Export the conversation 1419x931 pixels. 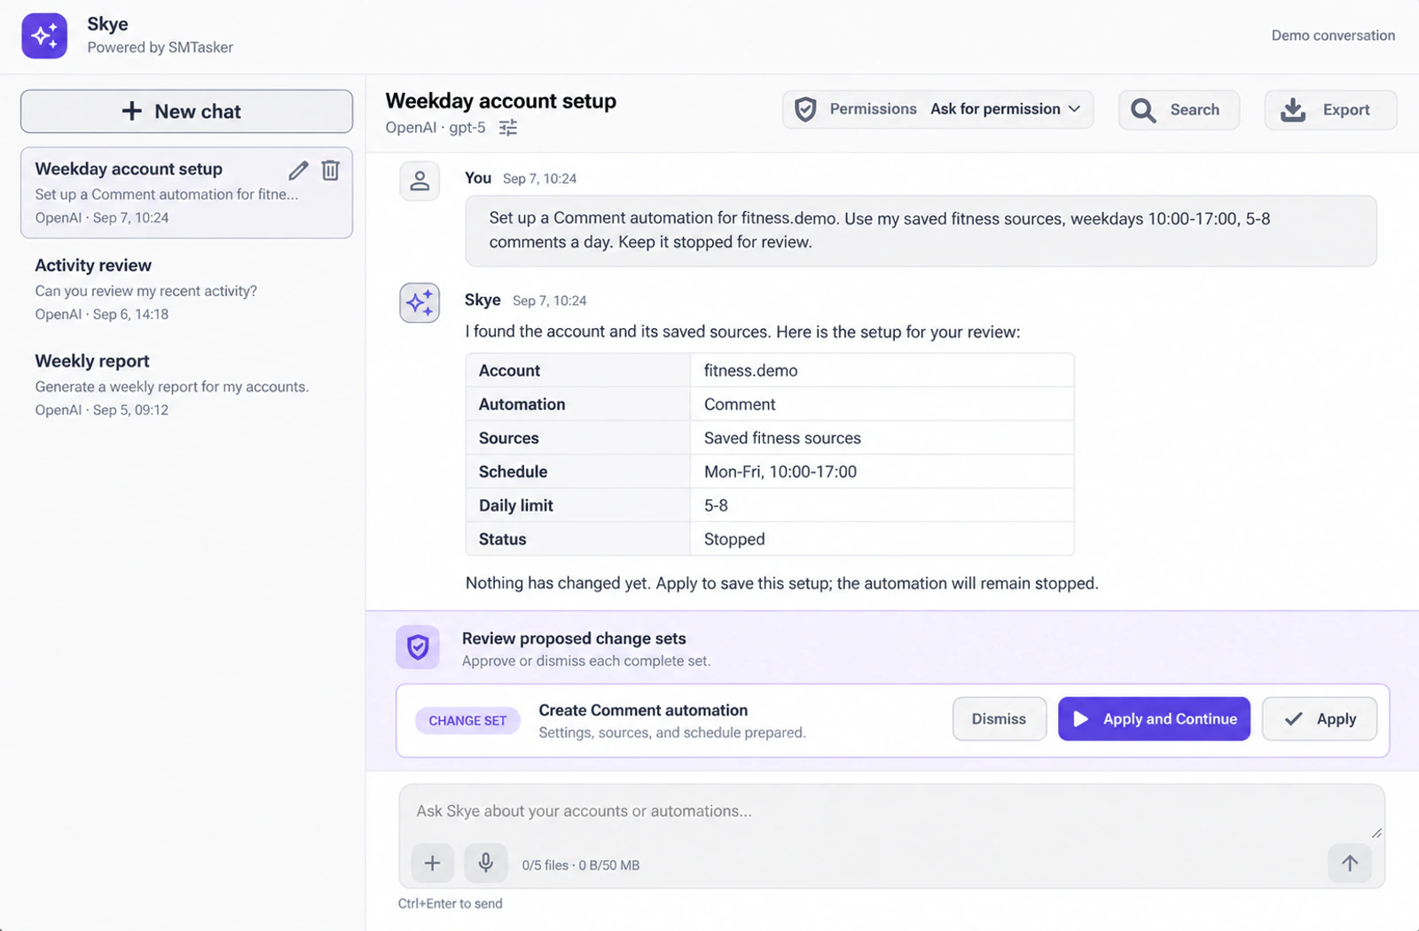coord(1330,110)
